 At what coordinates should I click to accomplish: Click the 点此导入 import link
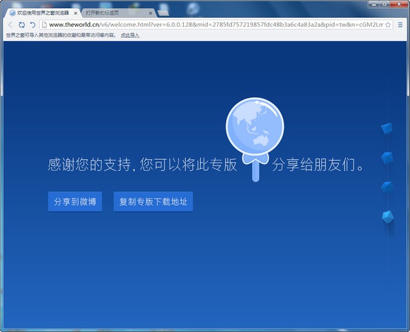tap(130, 36)
